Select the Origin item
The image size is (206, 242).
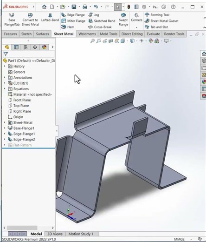click(16, 117)
